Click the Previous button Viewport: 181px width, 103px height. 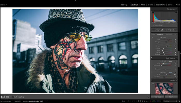coord(157,97)
